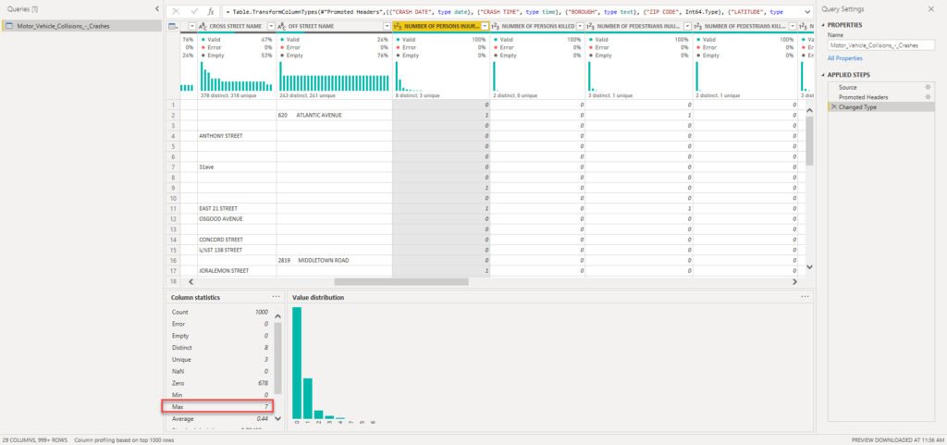The height and width of the screenshot is (445, 947).
Task: Click the query table icon for Motor_Vehicle_Collisions
Action: [x=9, y=26]
